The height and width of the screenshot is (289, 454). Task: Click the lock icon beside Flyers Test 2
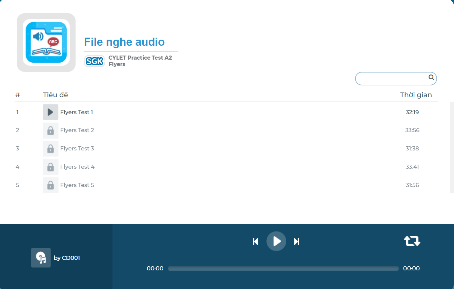50,130
